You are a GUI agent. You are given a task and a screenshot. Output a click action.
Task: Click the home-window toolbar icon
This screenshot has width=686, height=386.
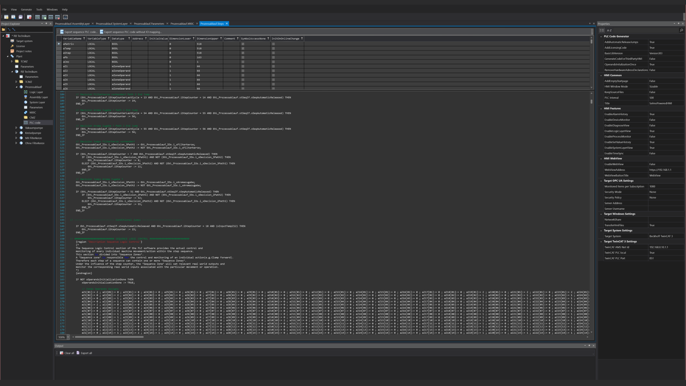pos(65,17)
